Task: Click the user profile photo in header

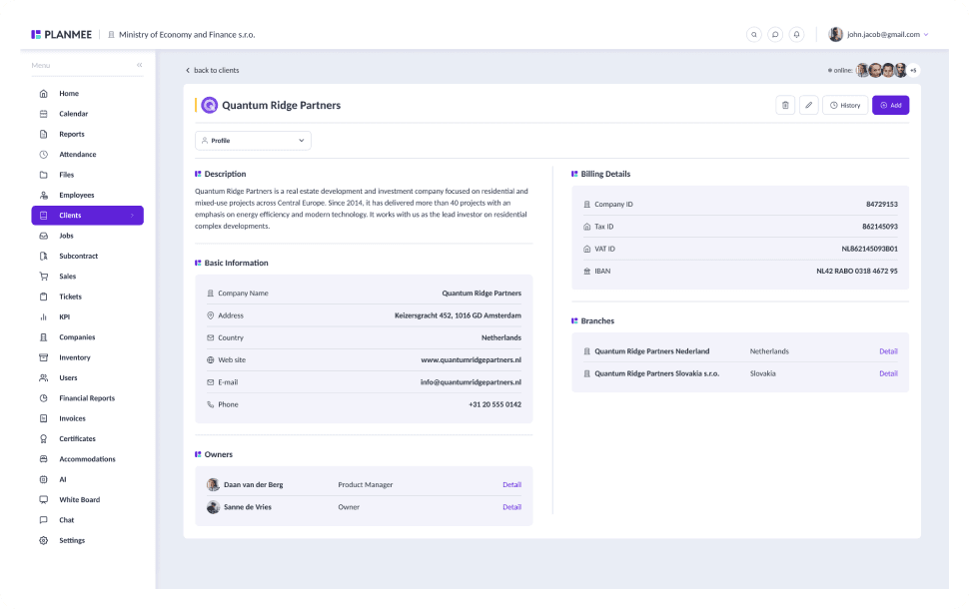Action: point(835,35)
